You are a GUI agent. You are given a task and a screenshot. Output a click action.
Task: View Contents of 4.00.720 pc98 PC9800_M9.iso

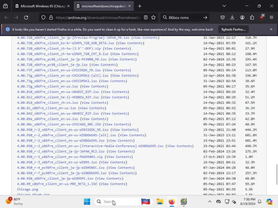(x=122, y=59)
